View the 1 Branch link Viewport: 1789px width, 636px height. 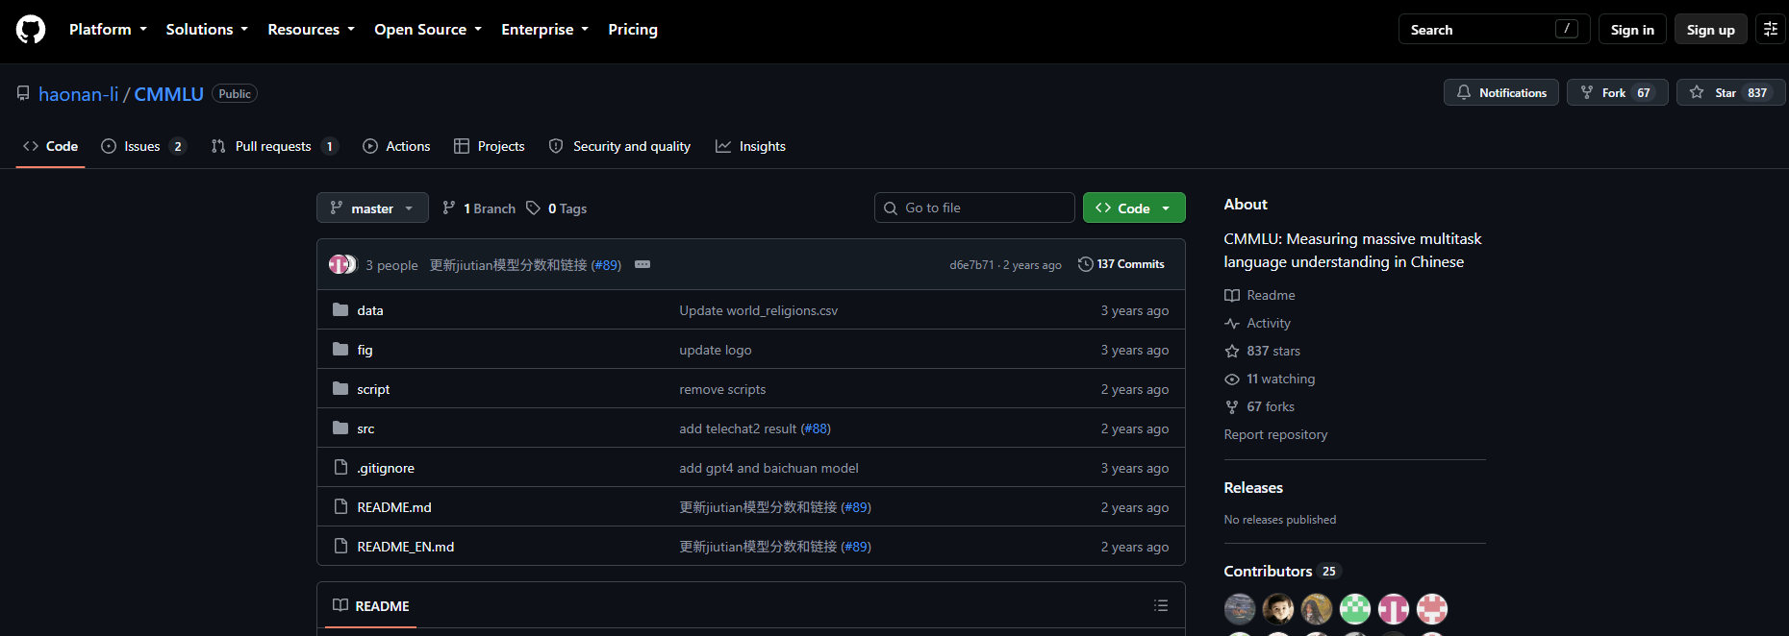click(x=479, y=208)
